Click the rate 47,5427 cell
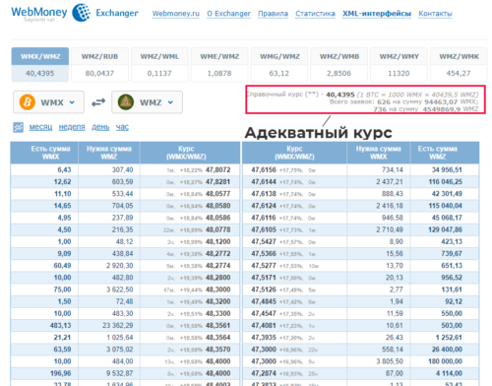492x386 pixels. tap(264, 241)
